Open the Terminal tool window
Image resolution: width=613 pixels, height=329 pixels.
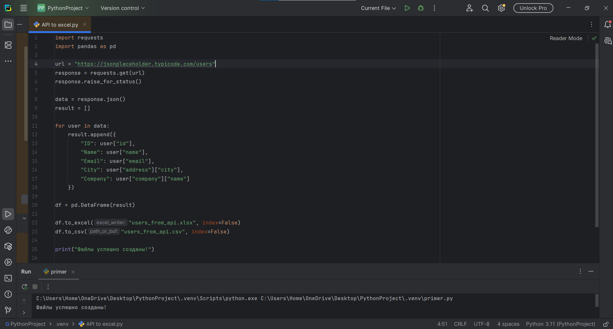tap(8, 278)
